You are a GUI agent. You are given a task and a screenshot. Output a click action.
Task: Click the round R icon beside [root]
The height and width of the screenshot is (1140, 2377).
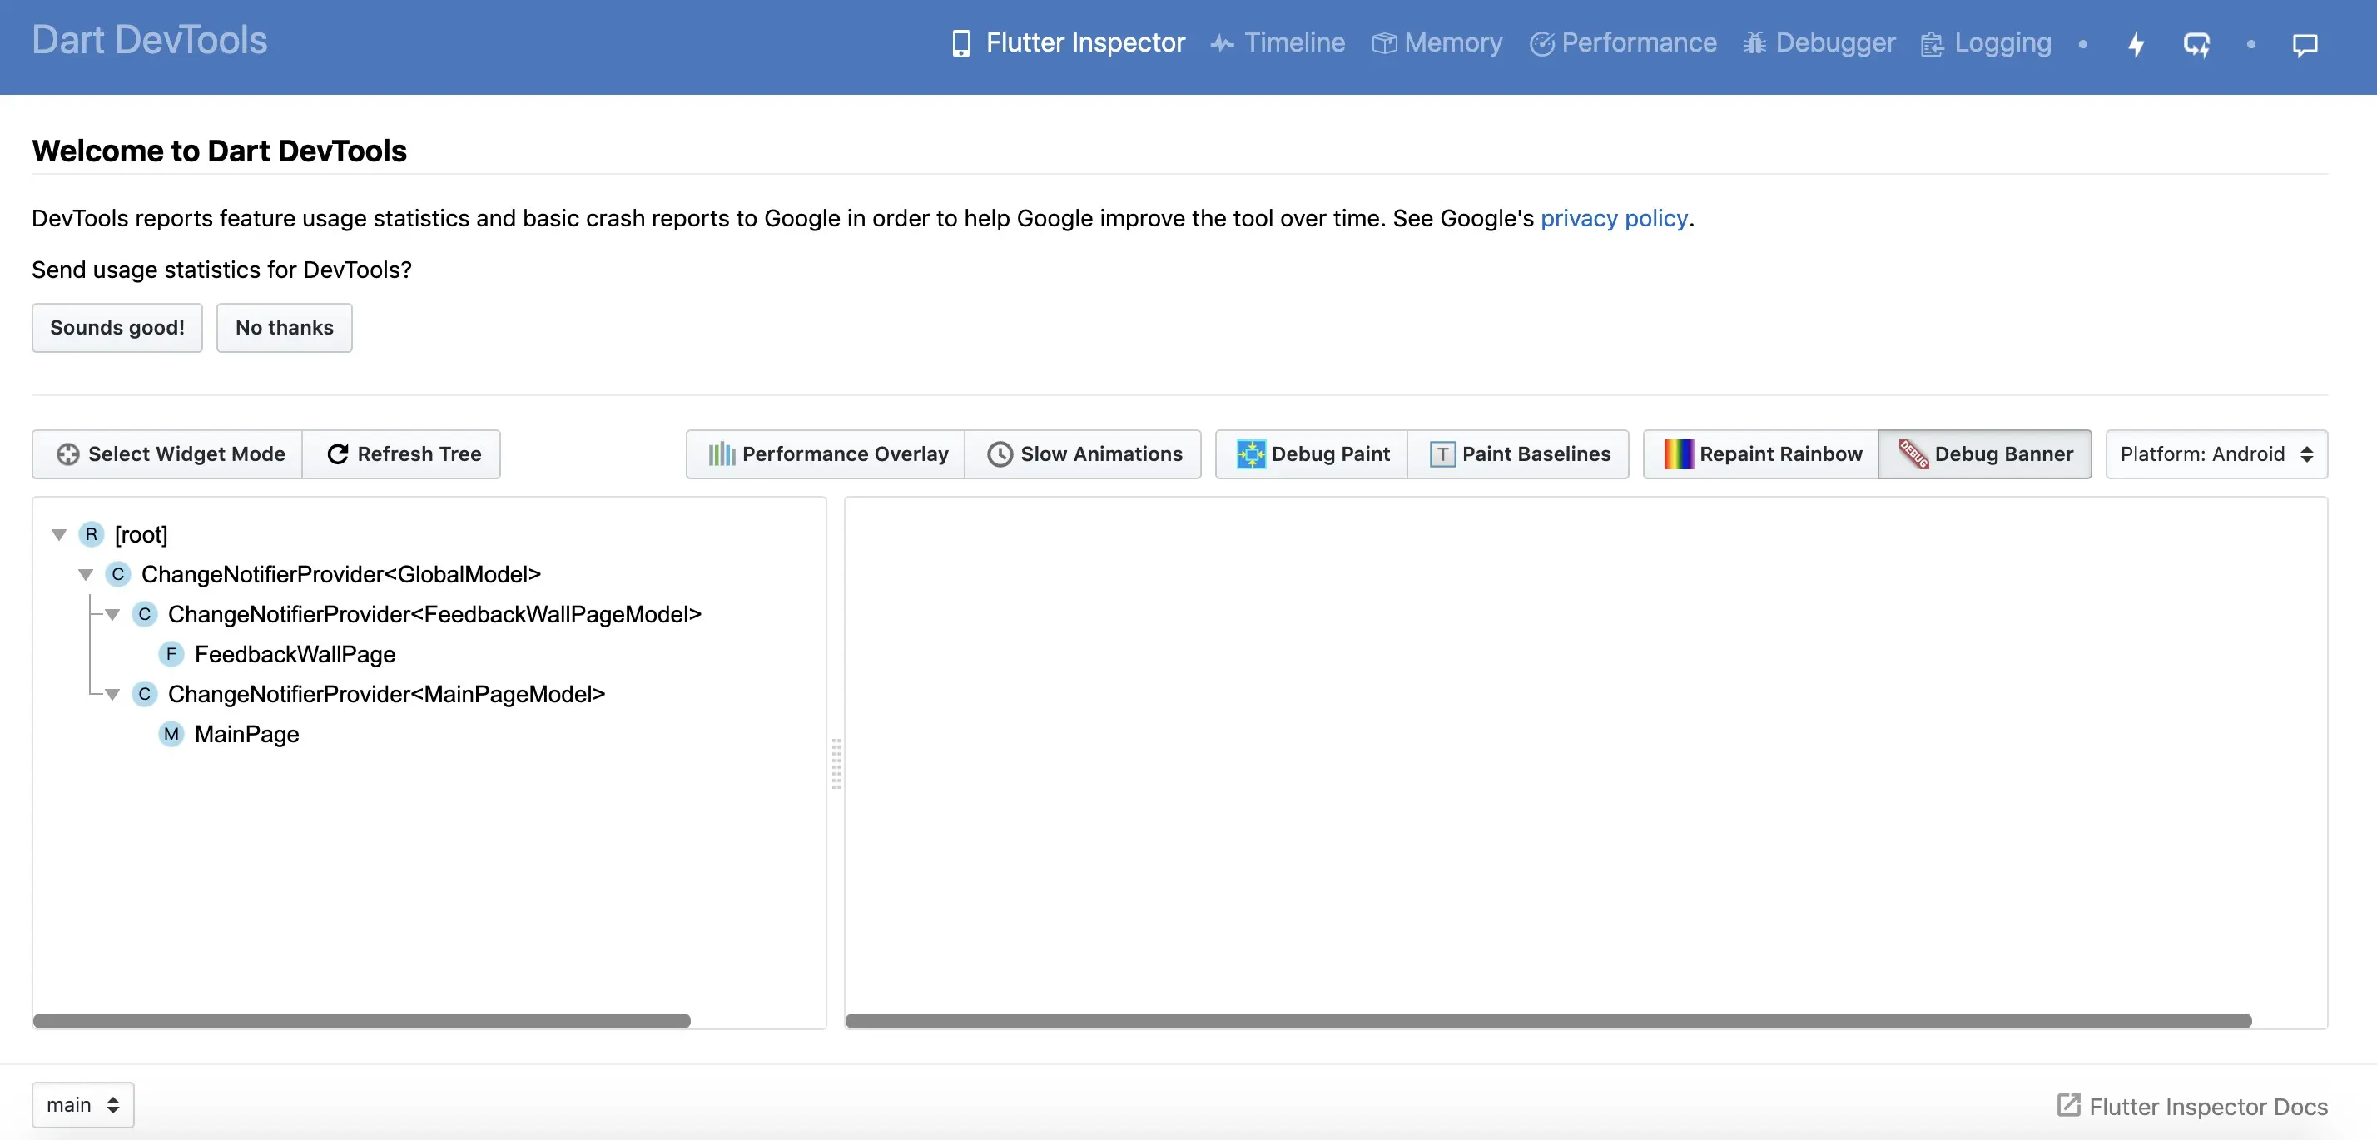[92, 534]
